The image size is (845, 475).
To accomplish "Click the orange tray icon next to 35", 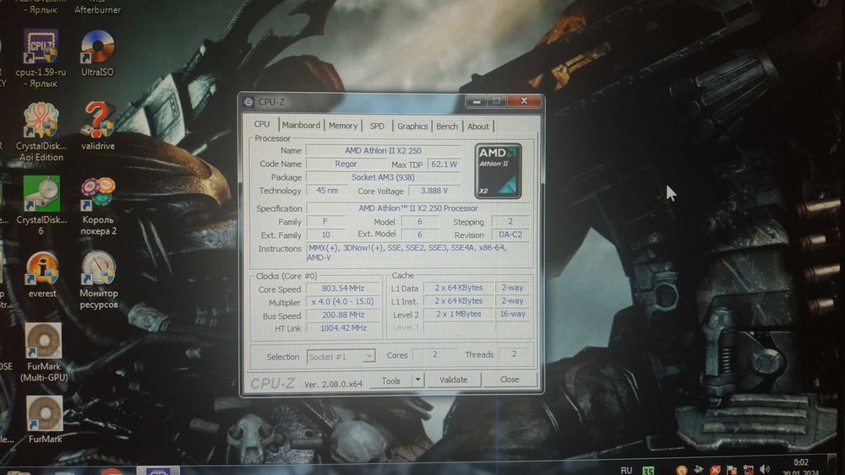I will [x=682, y=470].
